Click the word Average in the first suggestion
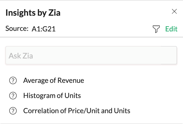183x124 pixels. click(x=34, y=80)
